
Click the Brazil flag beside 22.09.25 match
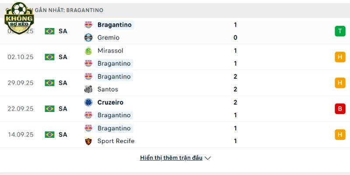tap(49, 108)
